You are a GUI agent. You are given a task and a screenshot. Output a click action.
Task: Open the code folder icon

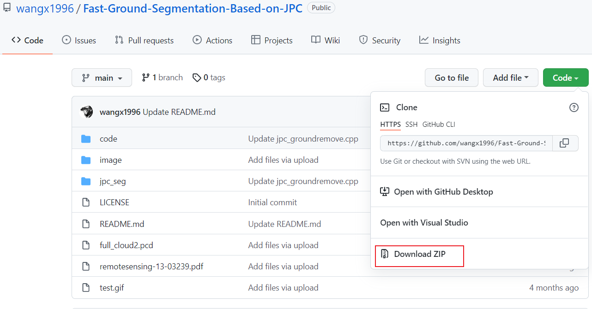click(x=86, y=138)
